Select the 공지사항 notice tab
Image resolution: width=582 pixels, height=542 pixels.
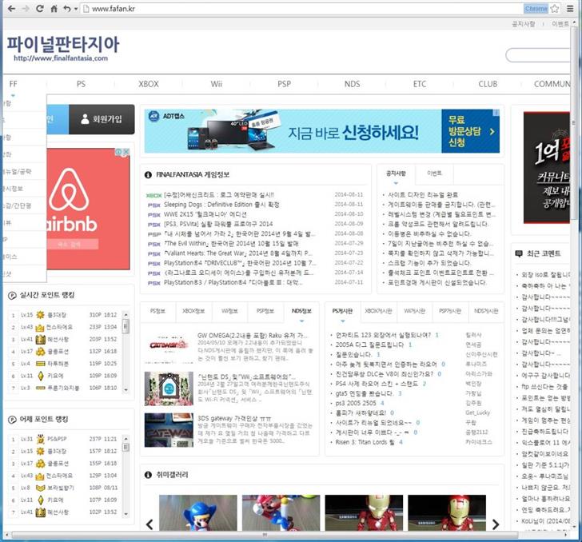pos(396,173)
